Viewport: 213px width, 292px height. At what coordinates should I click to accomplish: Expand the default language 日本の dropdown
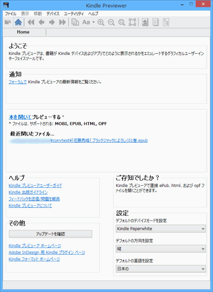161,269
